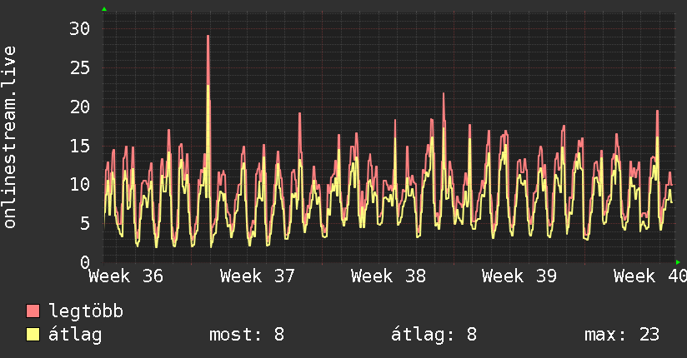Image resolution: width=687 pixels, height=358 pixels.
Task: Click the green arrow at y-axis top
Action: pos(104,9)
